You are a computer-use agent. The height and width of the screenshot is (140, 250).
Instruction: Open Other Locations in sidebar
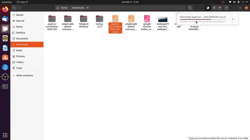[27, 75]
